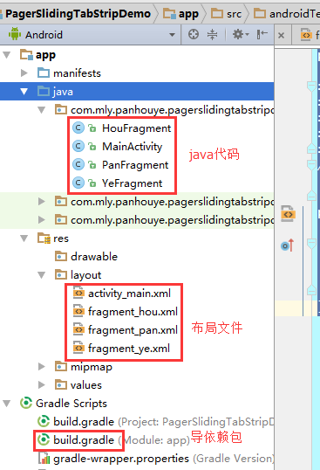Click the XML file gutter icon in editor
This screenshot has width=320, height=470.
288,214
